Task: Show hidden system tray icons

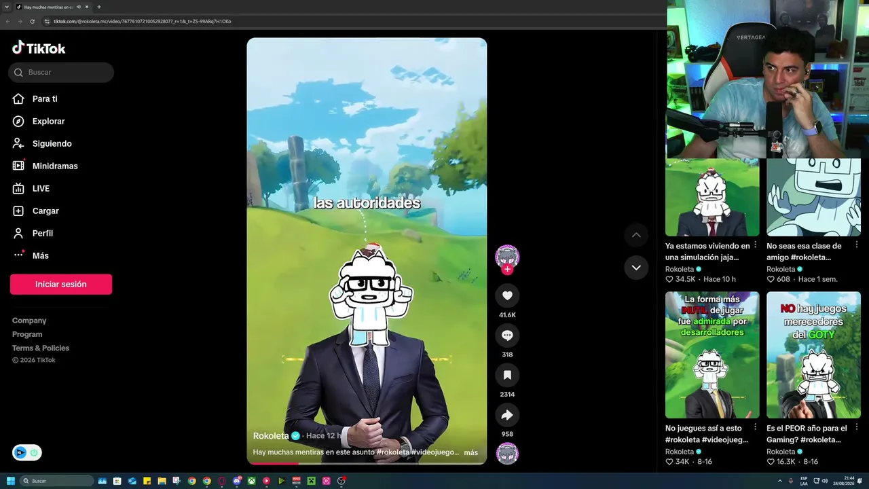Action: 779,481
